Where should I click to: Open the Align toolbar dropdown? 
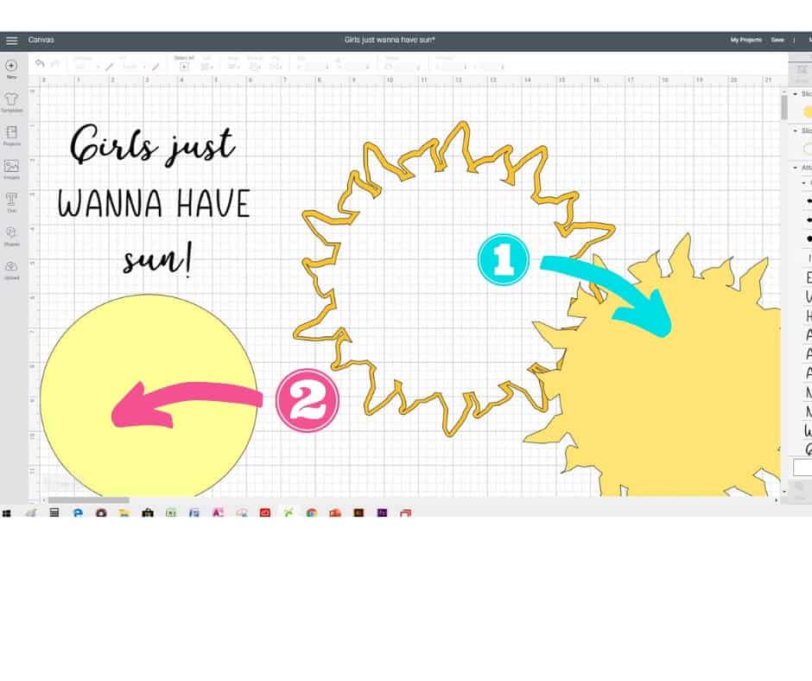pos(234,67)
